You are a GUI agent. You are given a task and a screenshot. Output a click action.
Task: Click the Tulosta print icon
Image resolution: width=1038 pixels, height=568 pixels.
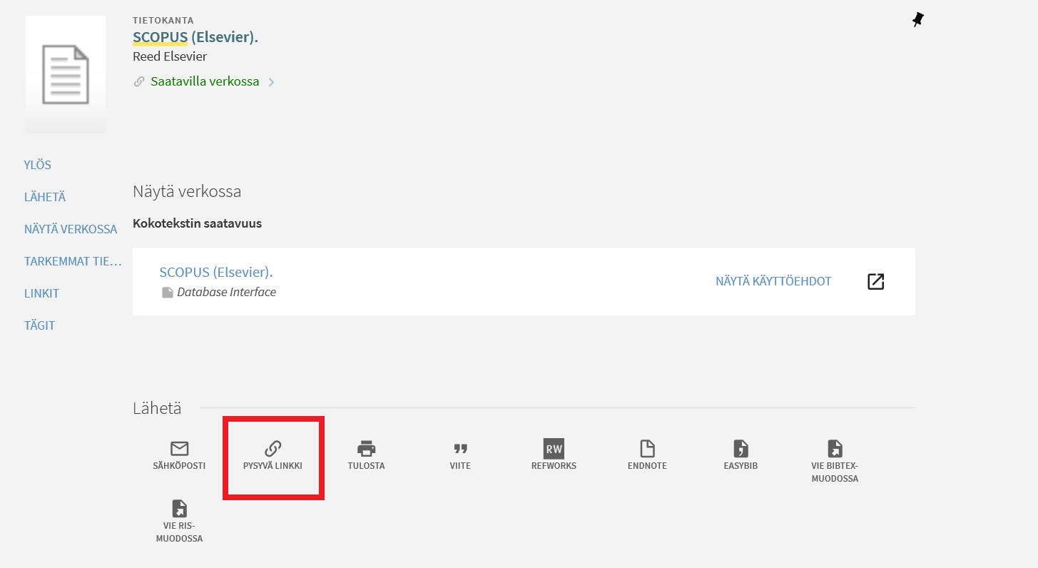pos(366,455)
